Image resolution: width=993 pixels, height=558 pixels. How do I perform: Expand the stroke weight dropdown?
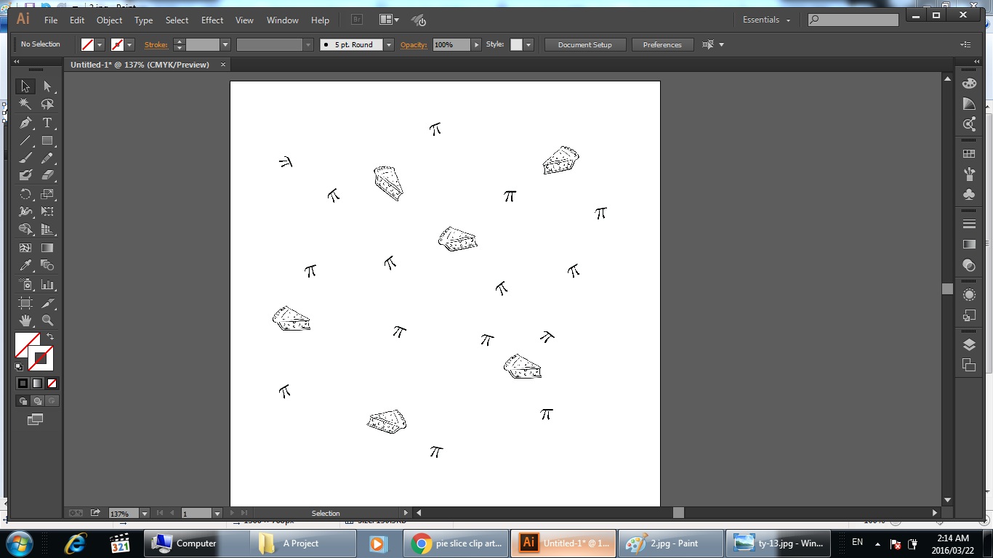click(225, 45)
